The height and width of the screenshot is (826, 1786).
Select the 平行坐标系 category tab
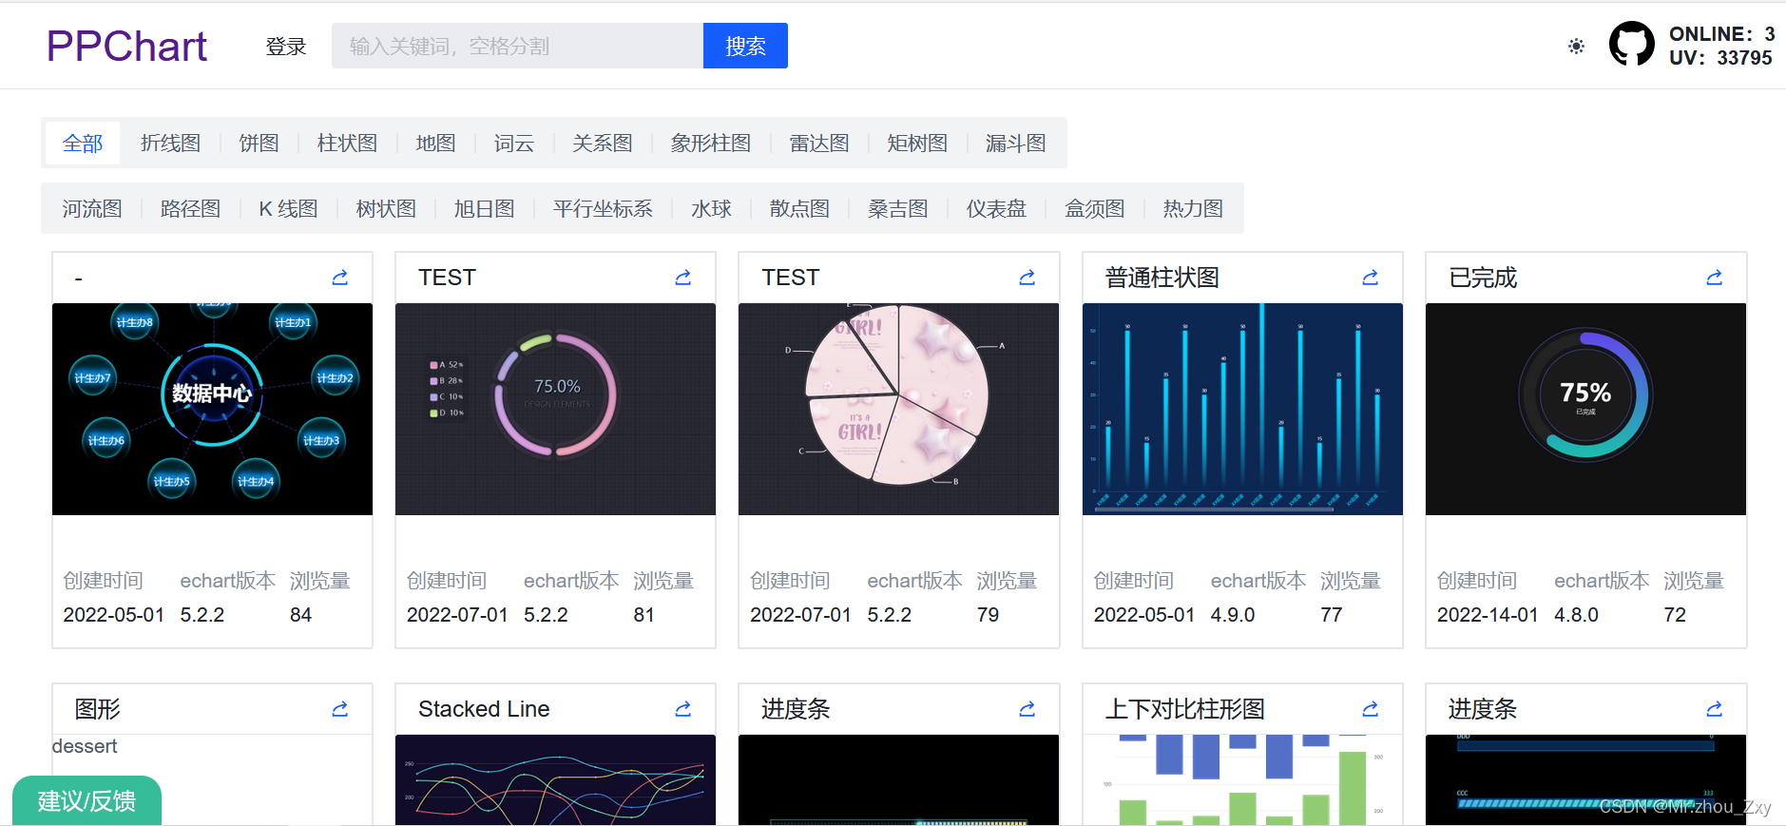(x=603, y=208)
